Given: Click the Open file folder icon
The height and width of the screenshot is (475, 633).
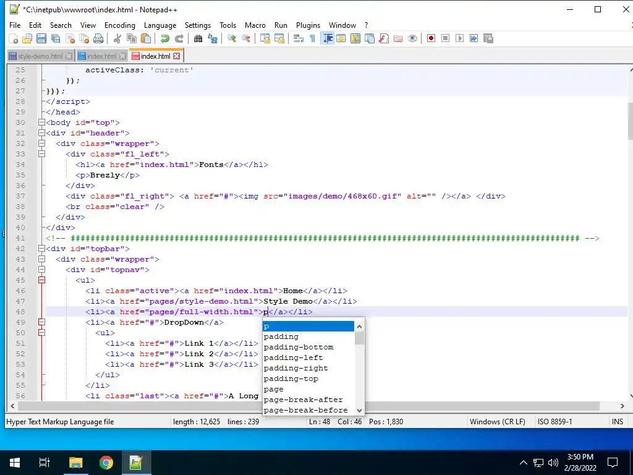Looking at the screenshot, I should click(x=27, y=38).
